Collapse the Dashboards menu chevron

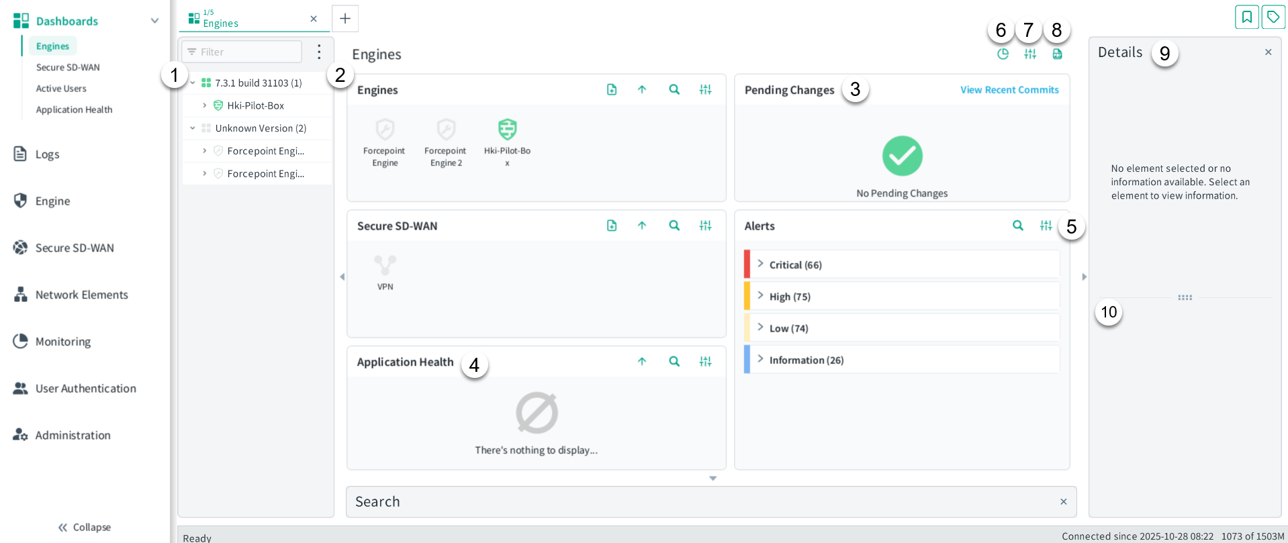point(155,21)
